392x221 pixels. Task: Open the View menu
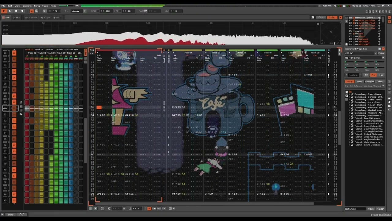[x=17, y=6]
